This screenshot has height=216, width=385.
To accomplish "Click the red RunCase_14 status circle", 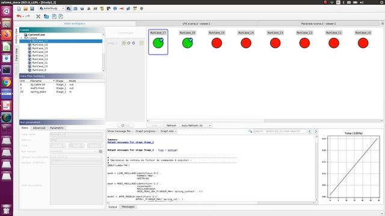I will [246, 43].
